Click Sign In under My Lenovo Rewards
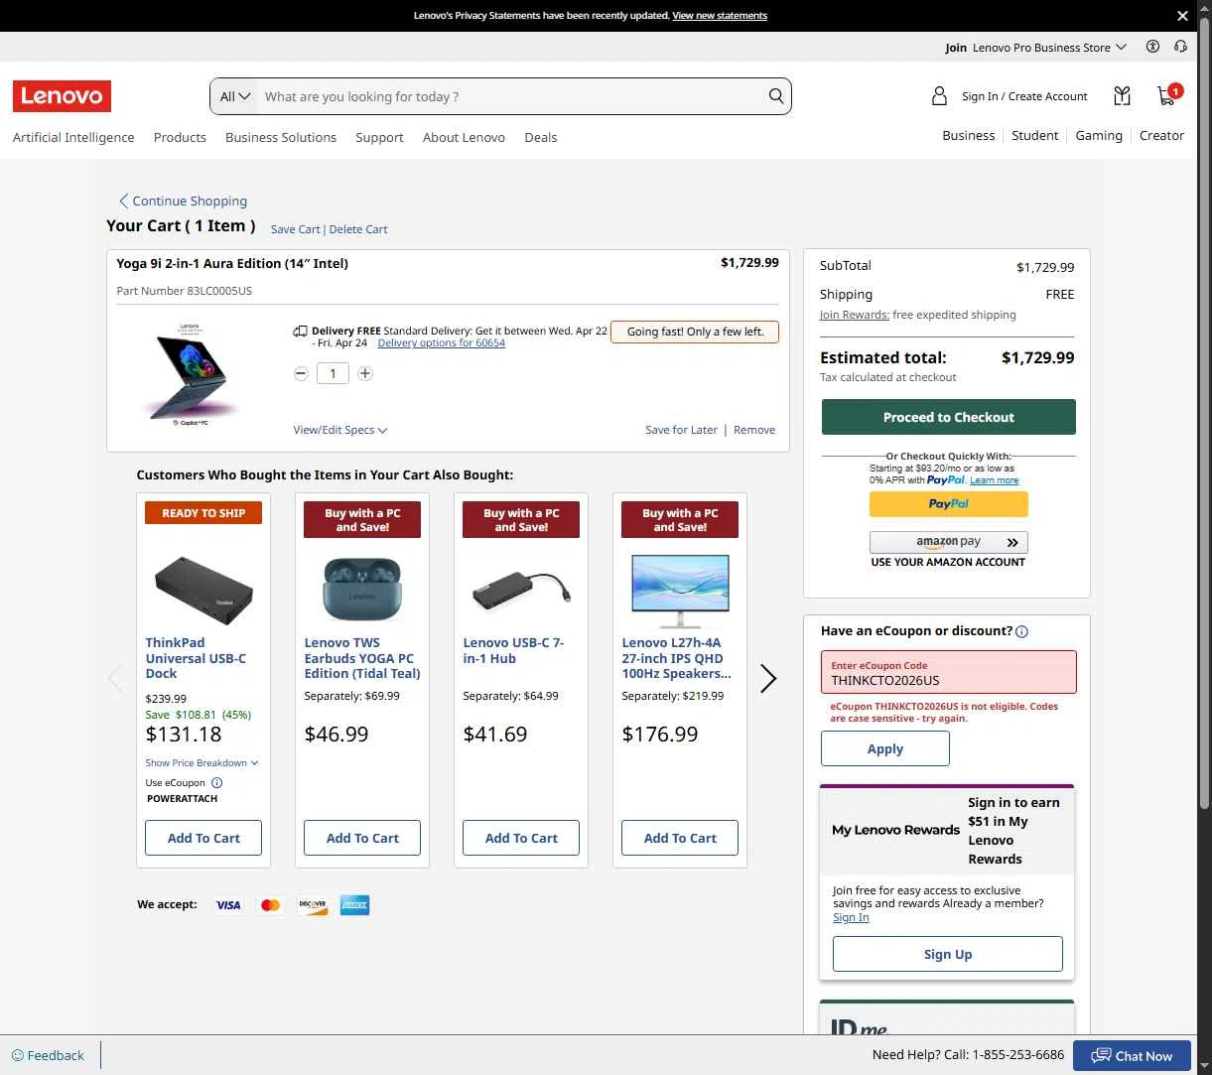Screen dimensions: 1212x1075 pyautogui.click(x=851, y=917)
